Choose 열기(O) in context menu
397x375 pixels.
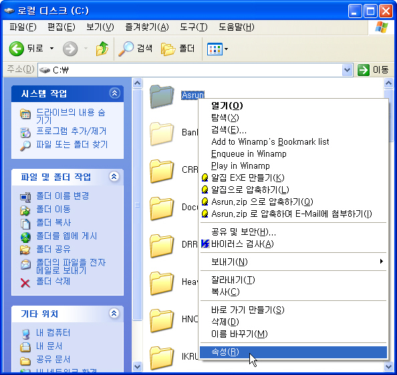pyautogui.click(x=293, y=105)
